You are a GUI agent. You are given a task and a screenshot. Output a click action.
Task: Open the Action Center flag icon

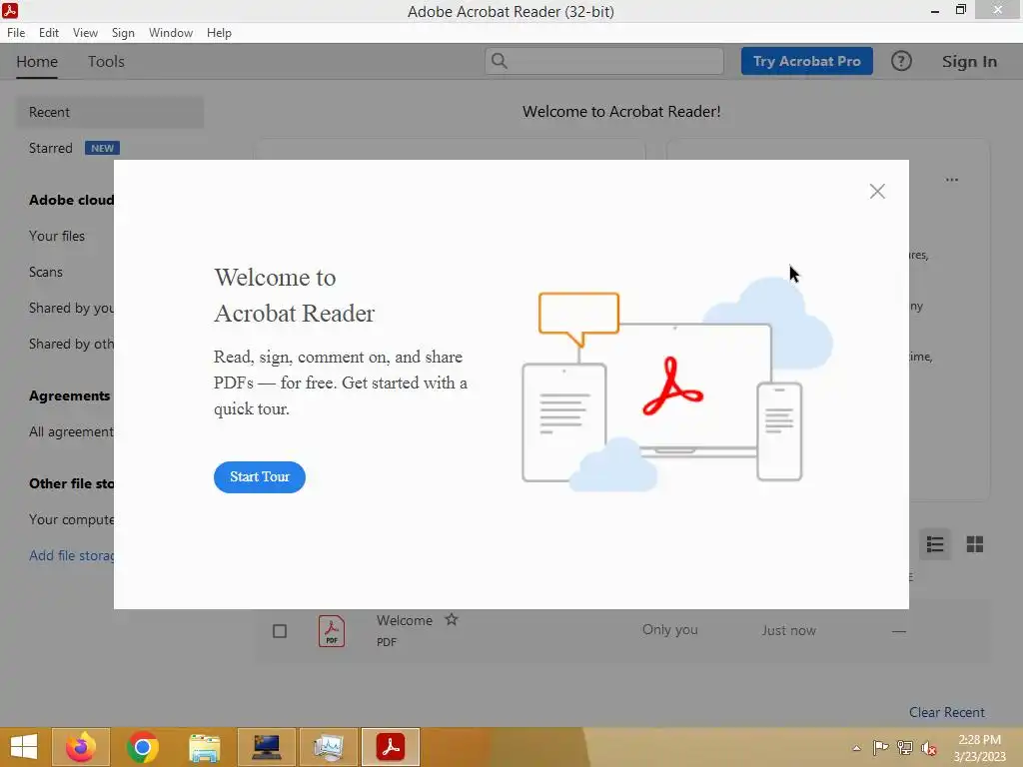pos(881,747)
